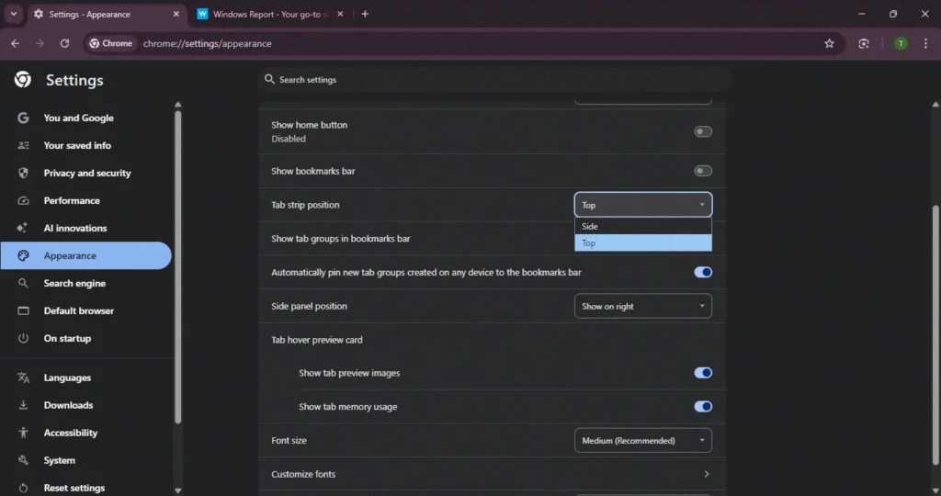Open the Chrome three-dot menu
Viewport: 941px width, 496px height.
925,43
